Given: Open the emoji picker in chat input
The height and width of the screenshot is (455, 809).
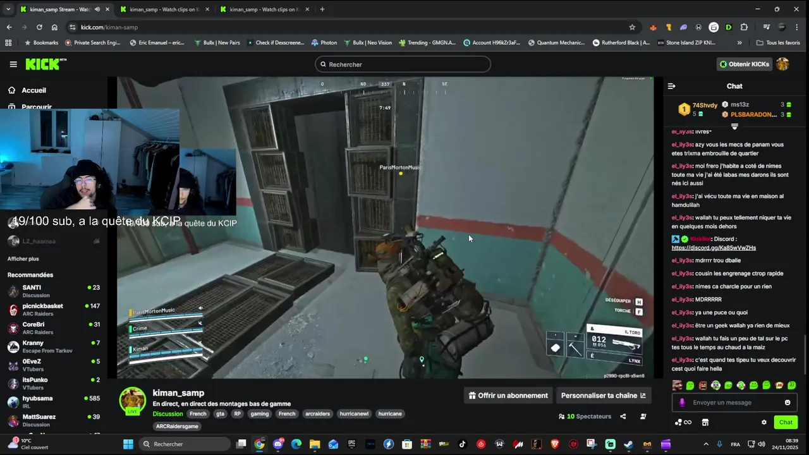Looking at the screenshot, I should [788, 403].
